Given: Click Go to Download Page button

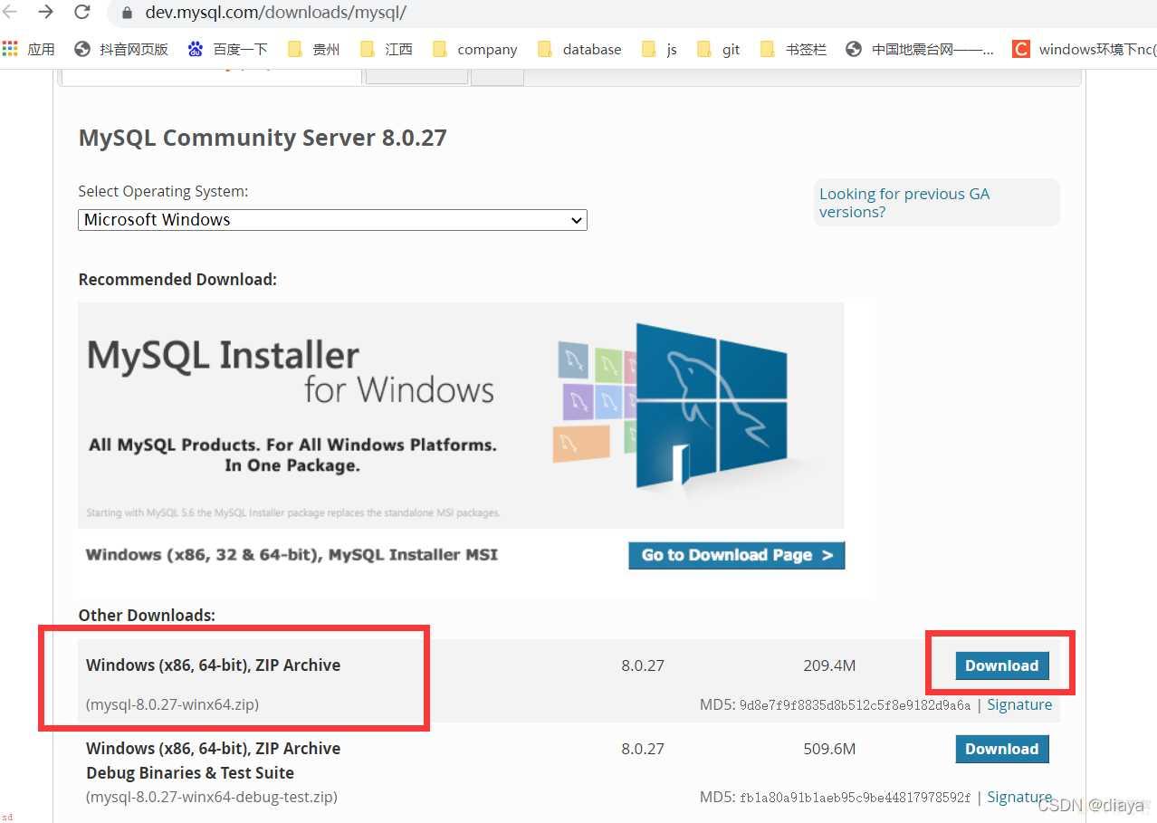Looking at the screenshot, I should pyautogui.click(x=736, y=555).
